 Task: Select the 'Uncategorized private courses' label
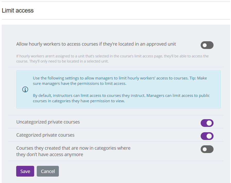tap(48, 122)
